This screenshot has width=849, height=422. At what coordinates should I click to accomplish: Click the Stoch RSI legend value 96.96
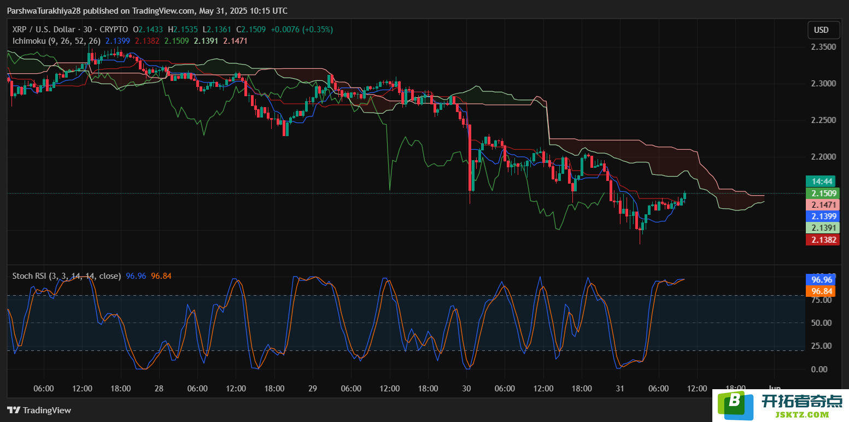point(136,276)
